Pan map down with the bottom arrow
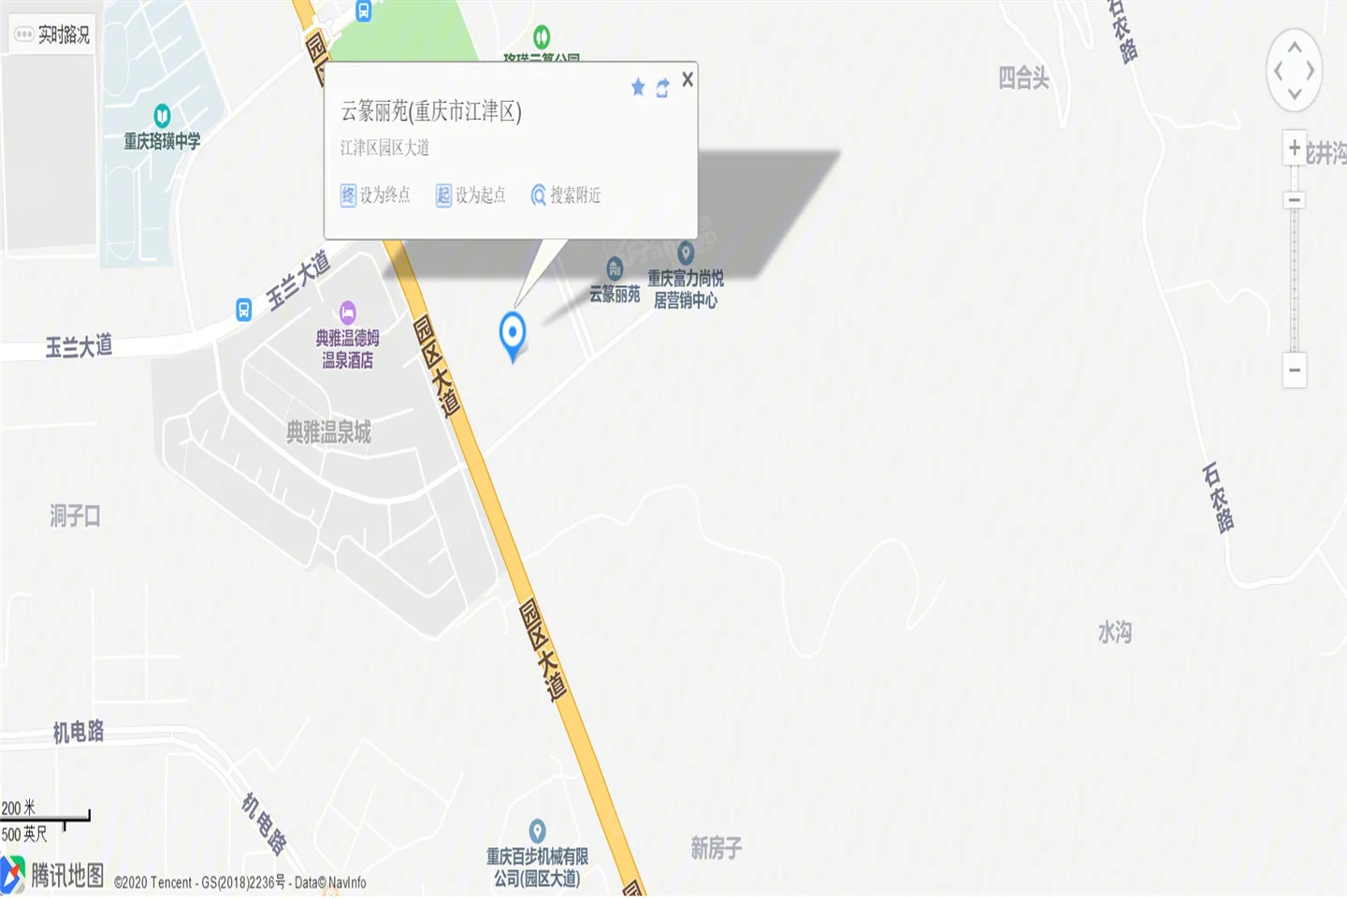 [x=1295, y=94]
